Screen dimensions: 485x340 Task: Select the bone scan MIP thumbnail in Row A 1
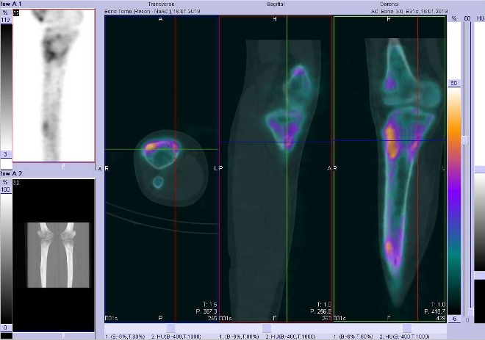click(x=54, y=85)
